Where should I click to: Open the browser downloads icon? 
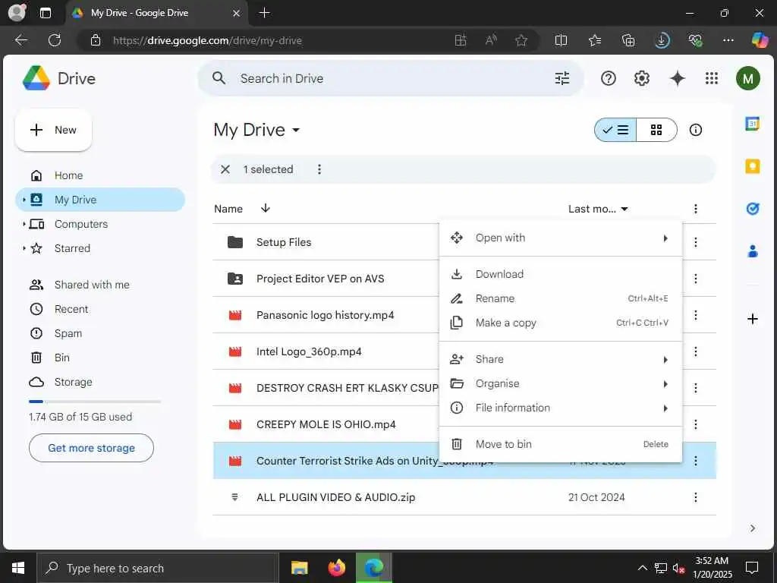tap(662, 40)
